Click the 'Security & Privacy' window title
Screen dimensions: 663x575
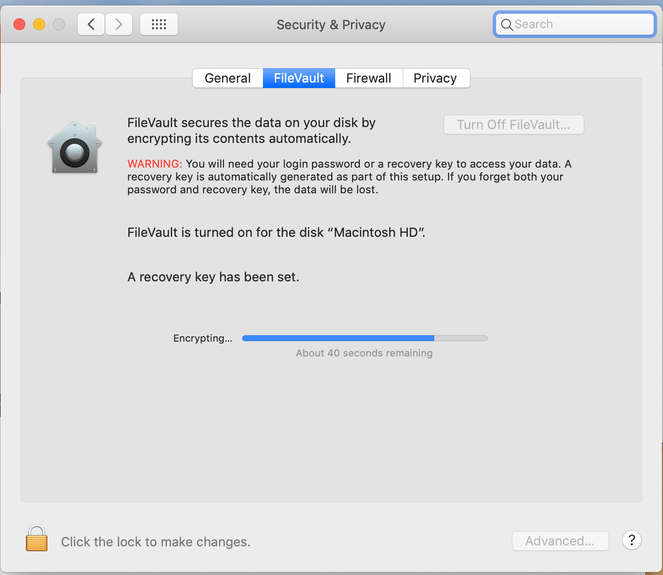(x=331, y=25)
